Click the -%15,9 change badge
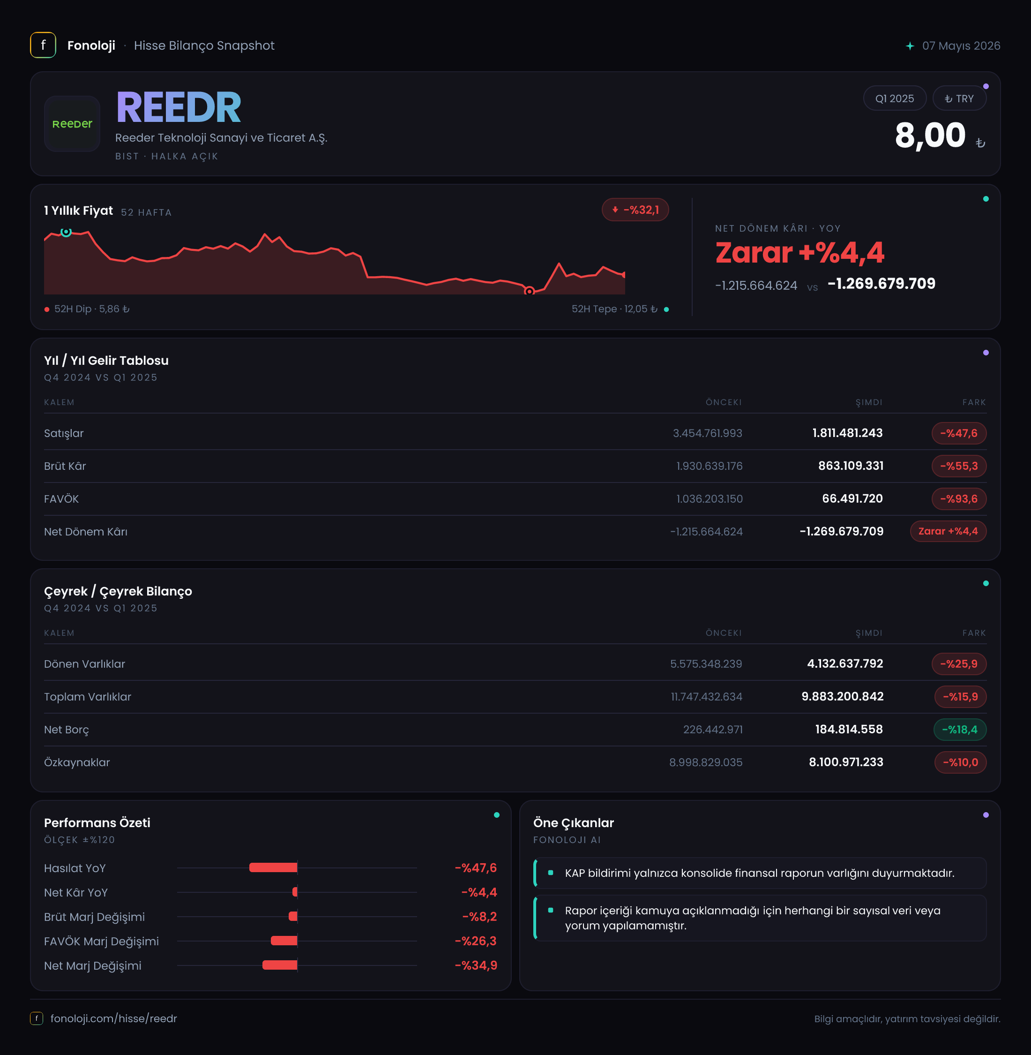The width and height of the screenshot is (1031, 1055). pyautogui.click(x=960, y=697)
